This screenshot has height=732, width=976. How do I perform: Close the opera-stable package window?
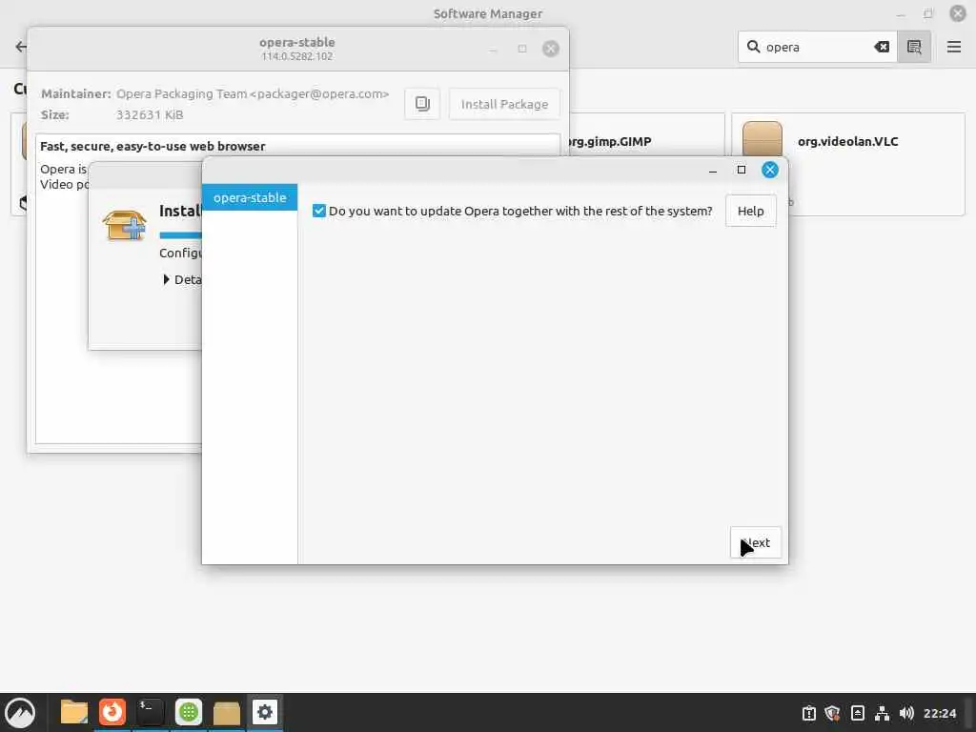[x=551, y=49]
